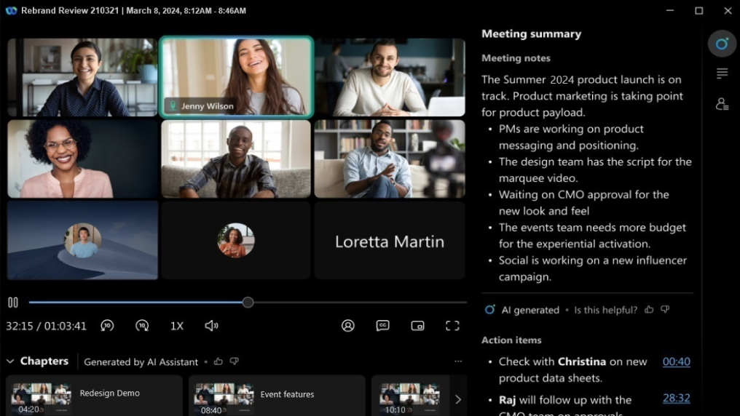Jump to timestamp 00:40 action item
The image size is (740, 416).
[x=676, y=361]
